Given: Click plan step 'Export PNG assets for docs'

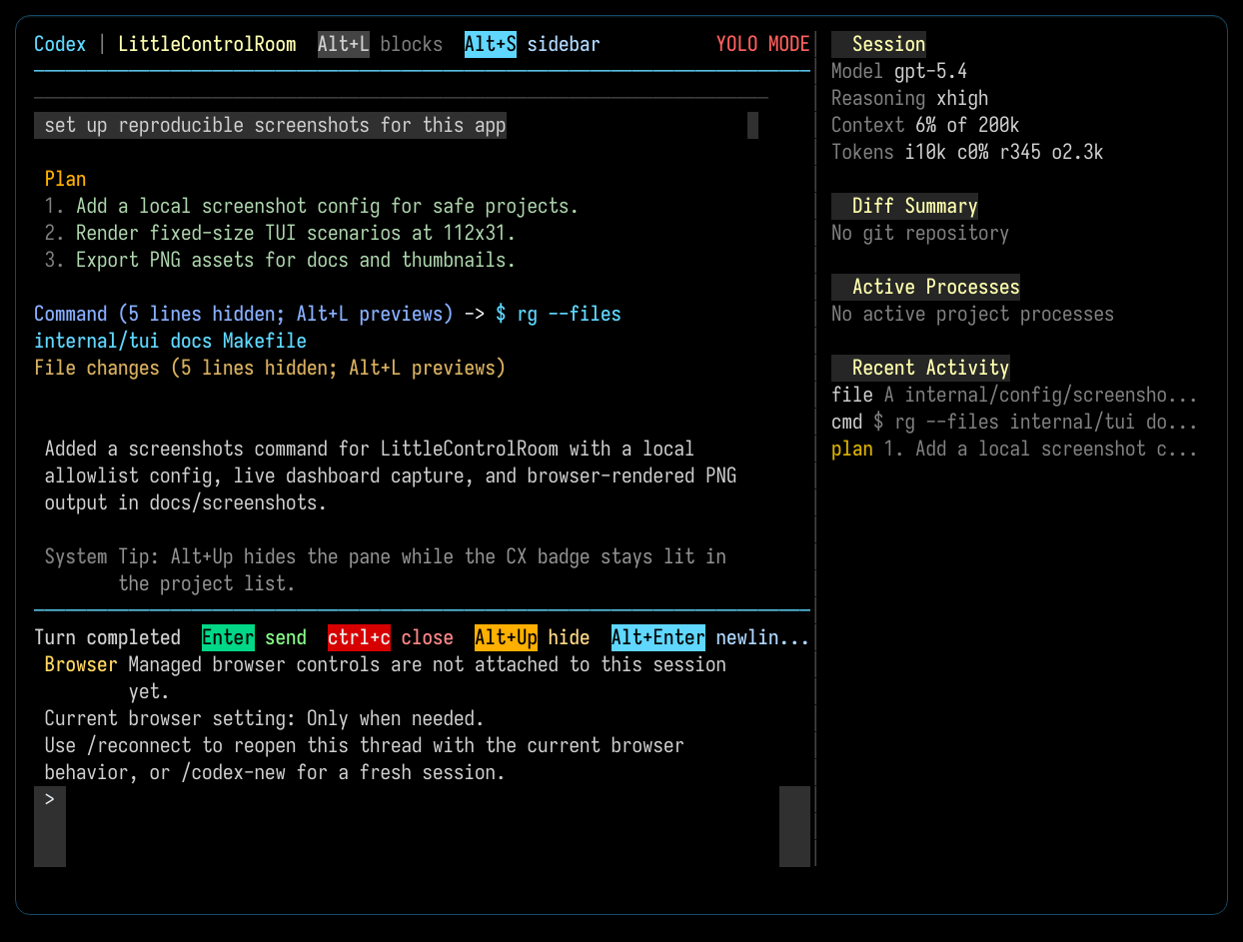Looking at the screenshot, I should tap(280, 260).
